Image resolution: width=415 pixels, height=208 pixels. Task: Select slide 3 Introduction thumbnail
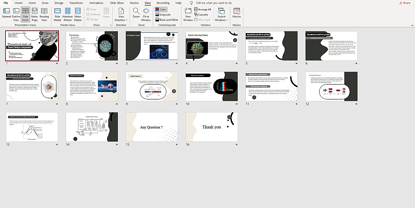(151, 46)
